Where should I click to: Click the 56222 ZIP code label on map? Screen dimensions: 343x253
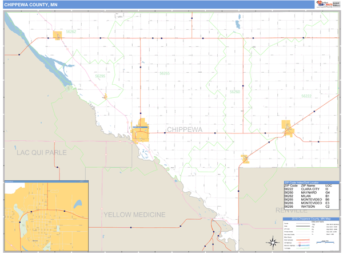tap(306, 97)
